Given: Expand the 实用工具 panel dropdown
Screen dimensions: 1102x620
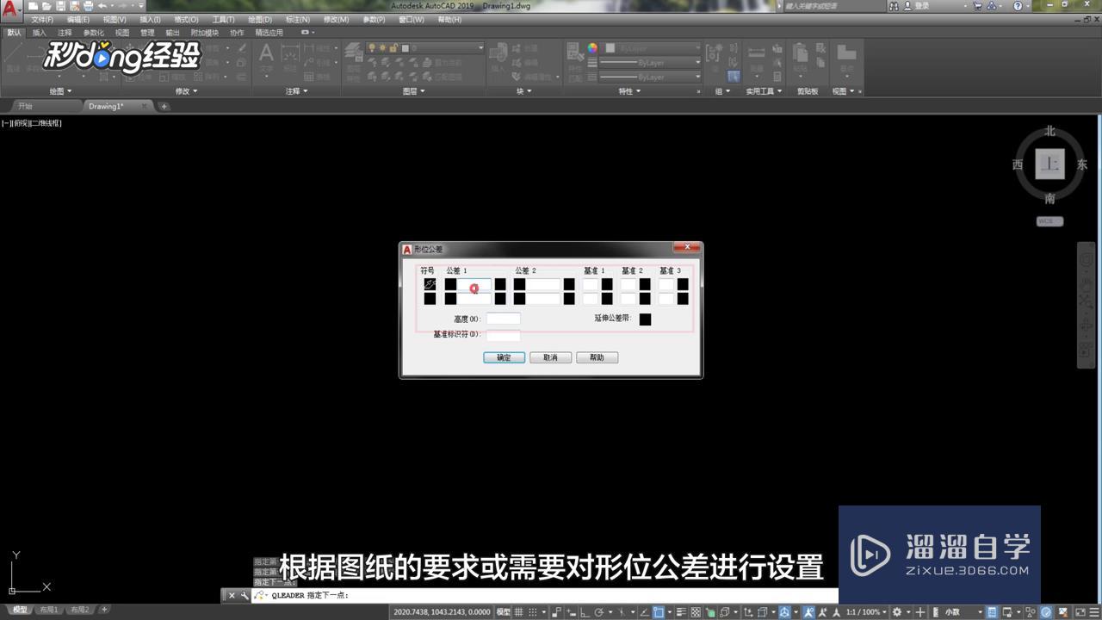Looking at the screenshot, I should coord(763,91).
